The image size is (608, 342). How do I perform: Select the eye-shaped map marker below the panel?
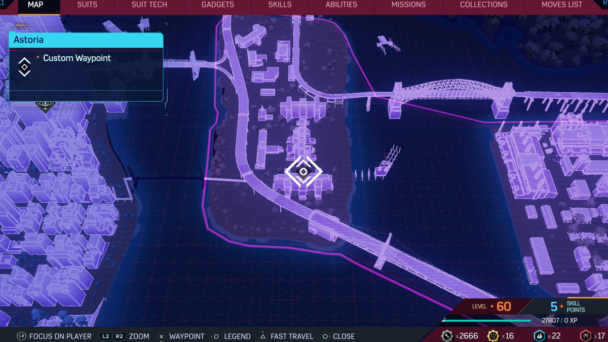tap(45, 105)
